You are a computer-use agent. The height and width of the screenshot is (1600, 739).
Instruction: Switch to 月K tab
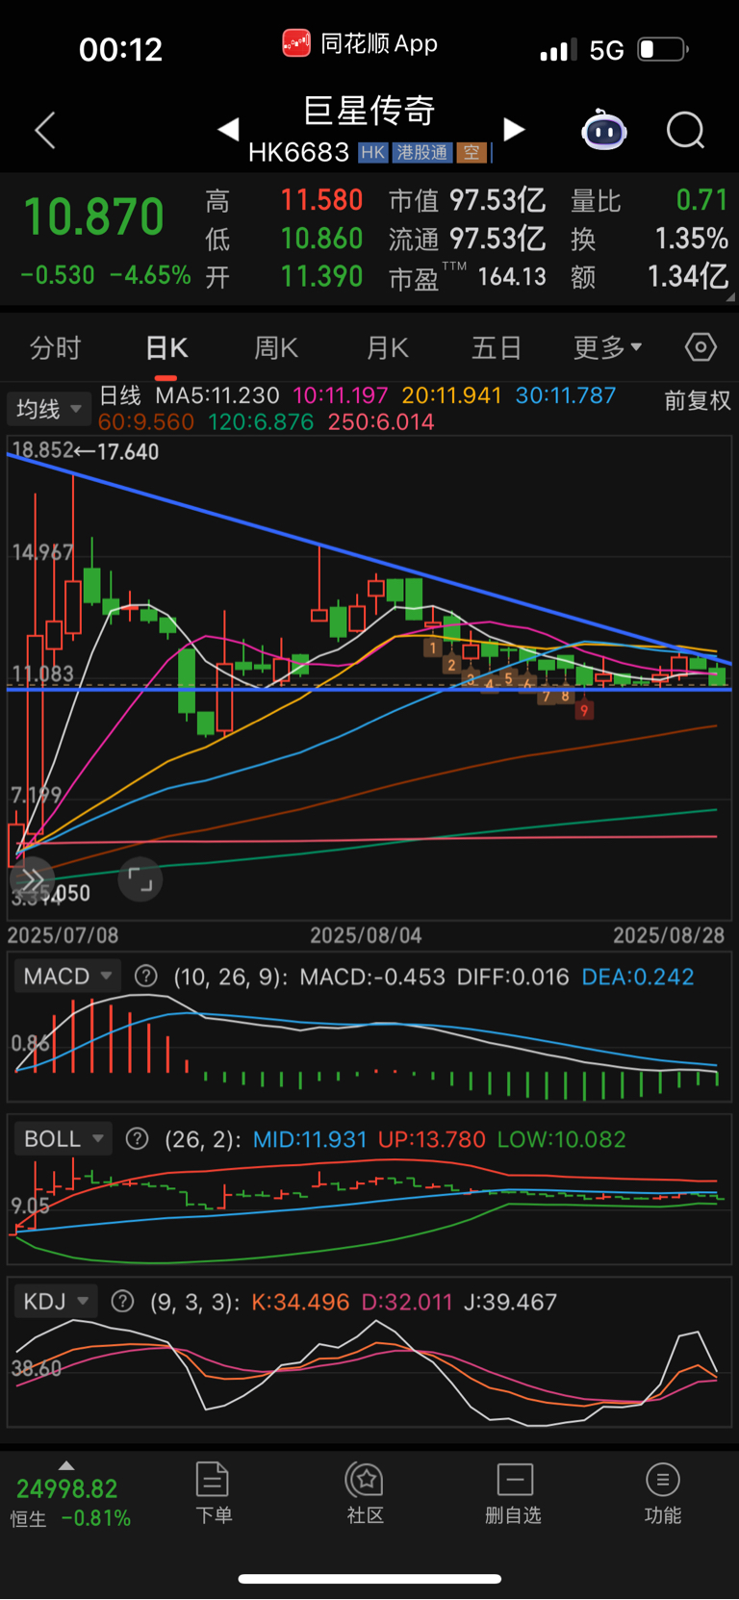(388, 347)
